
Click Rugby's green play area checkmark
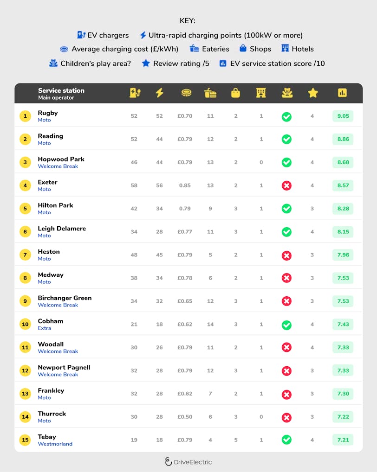tap(287, 116)
